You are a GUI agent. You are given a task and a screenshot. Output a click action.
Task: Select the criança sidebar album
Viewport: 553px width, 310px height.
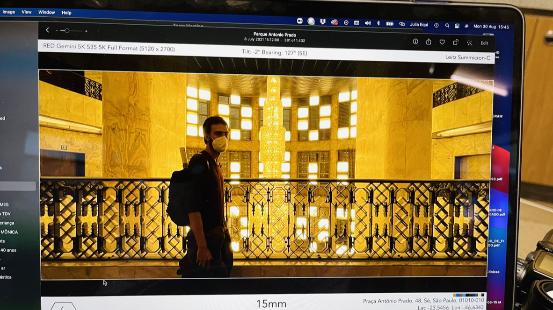7,223
